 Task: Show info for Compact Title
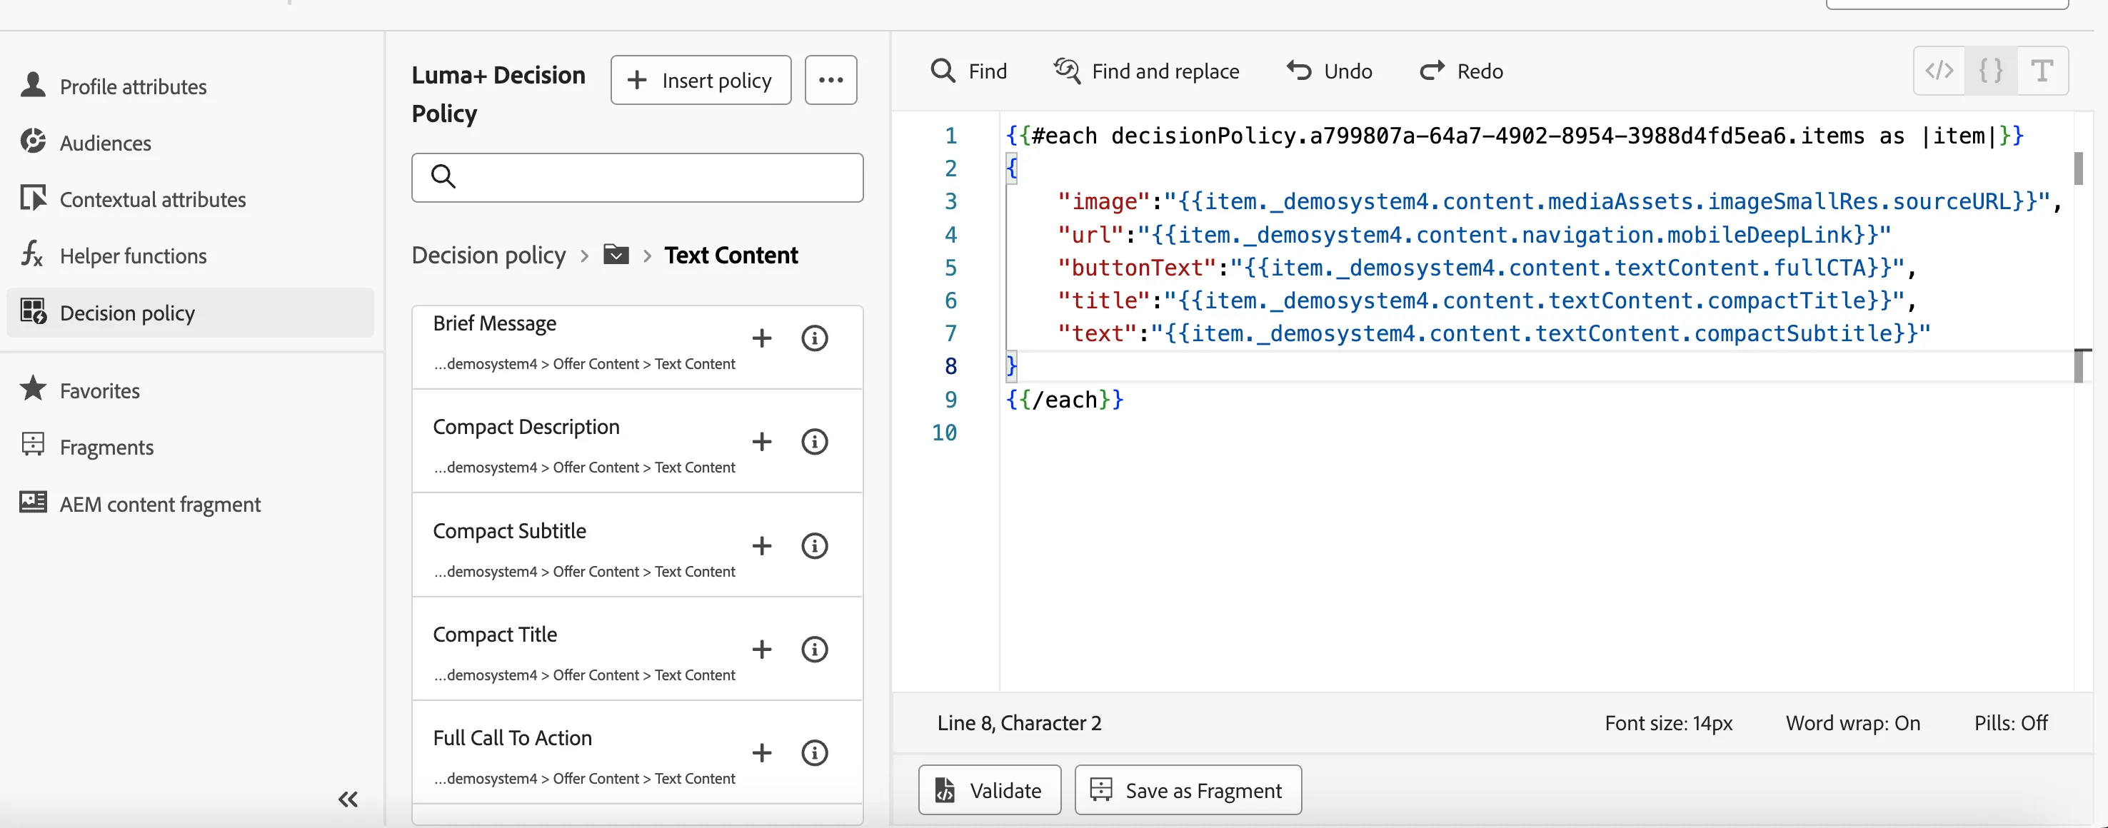pos(814,650)
